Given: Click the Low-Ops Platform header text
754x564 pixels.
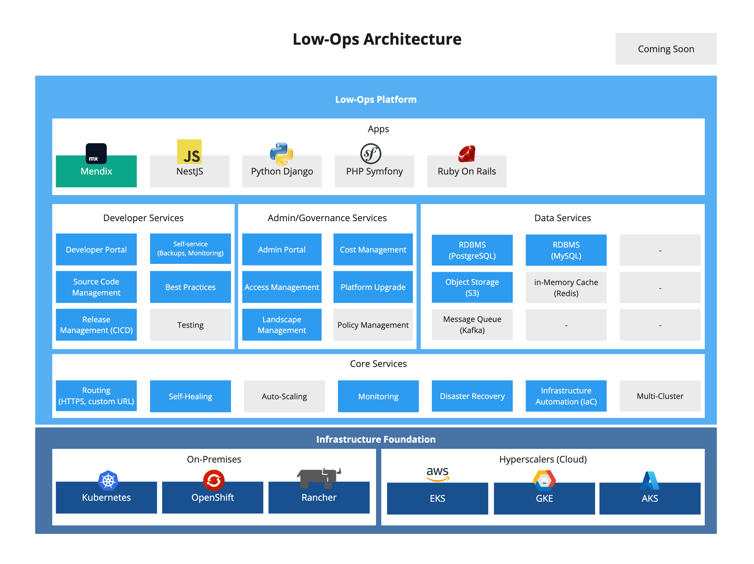Looking at the screenshot, I should (x=376, y=99).
